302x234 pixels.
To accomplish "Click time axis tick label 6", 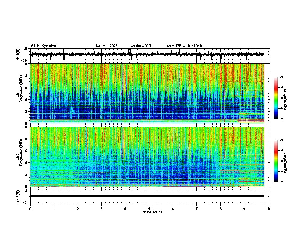I will (x=173, y=209).
